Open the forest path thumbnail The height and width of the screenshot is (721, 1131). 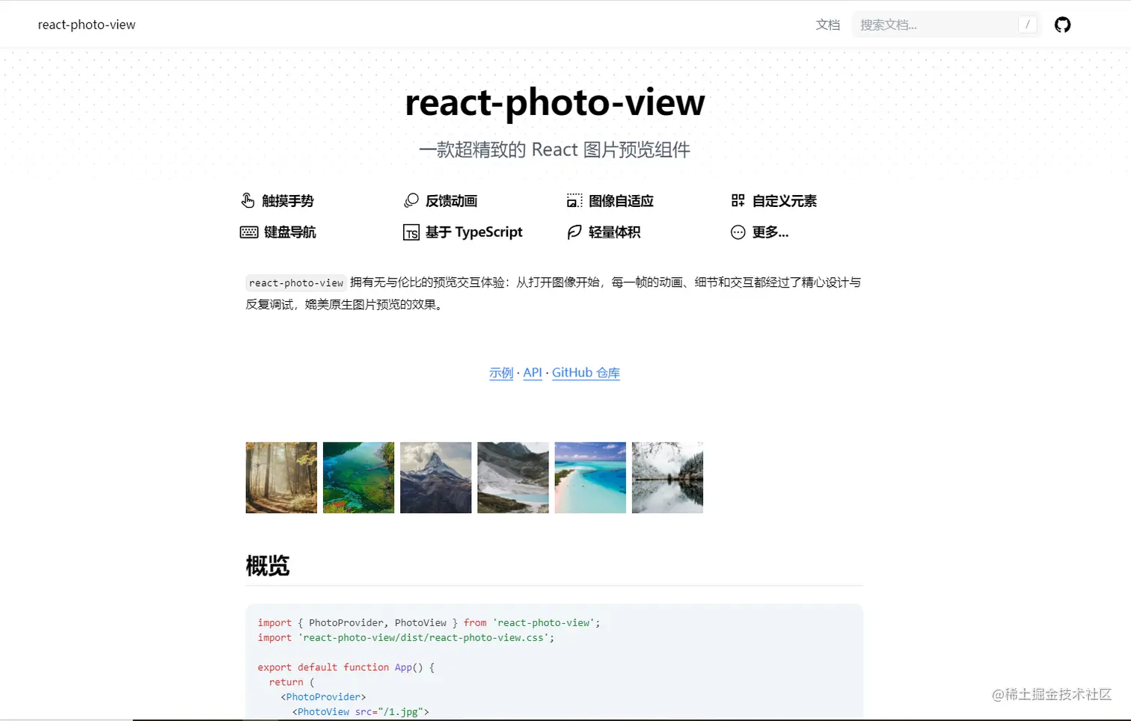[x=281, y=477]
